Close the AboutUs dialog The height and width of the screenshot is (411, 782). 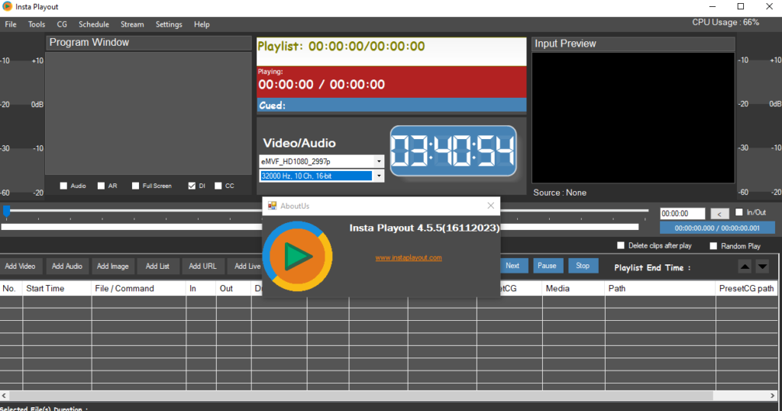click(x=491, y=205)
